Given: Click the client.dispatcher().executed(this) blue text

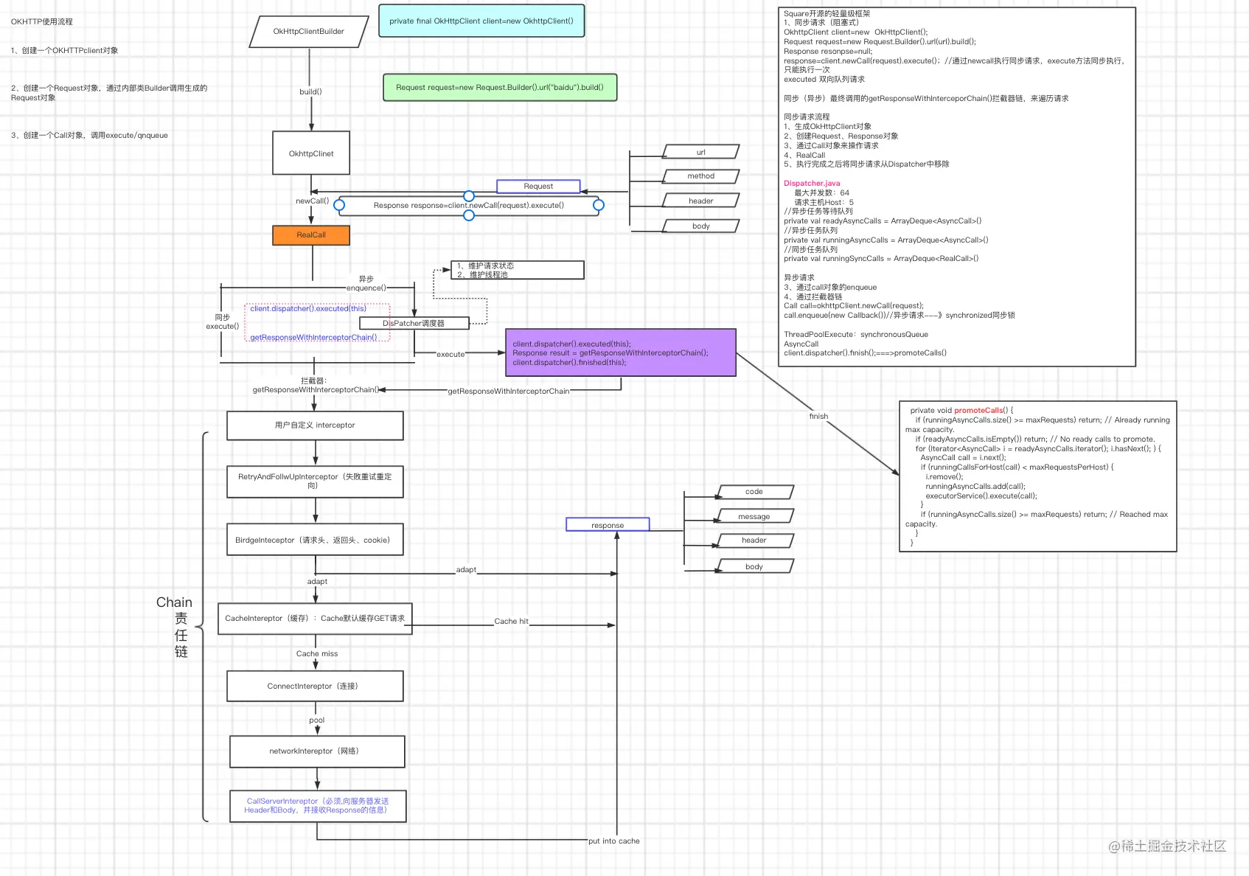Looking at the screenshot, I should coord(308,308).
